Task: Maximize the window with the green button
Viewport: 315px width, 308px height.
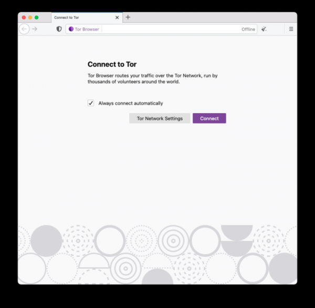Action: 37,17
